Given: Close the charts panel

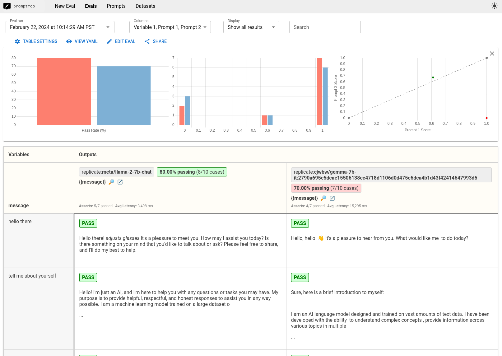Looking at the screenshot, I should (492, 54).
